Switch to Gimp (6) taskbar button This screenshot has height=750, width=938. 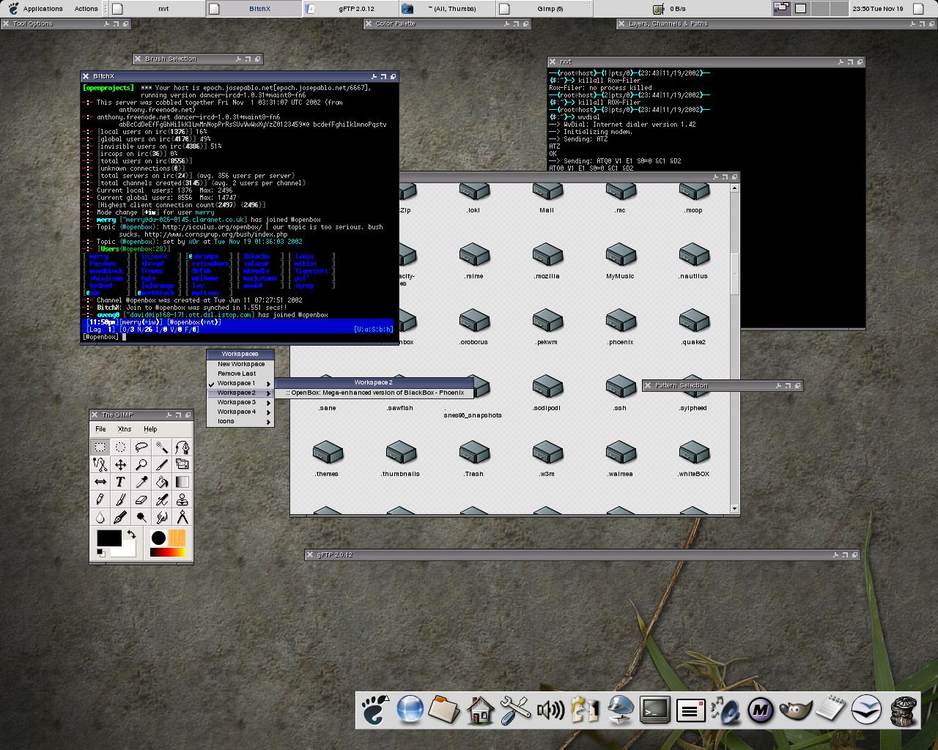click(544, 9)
